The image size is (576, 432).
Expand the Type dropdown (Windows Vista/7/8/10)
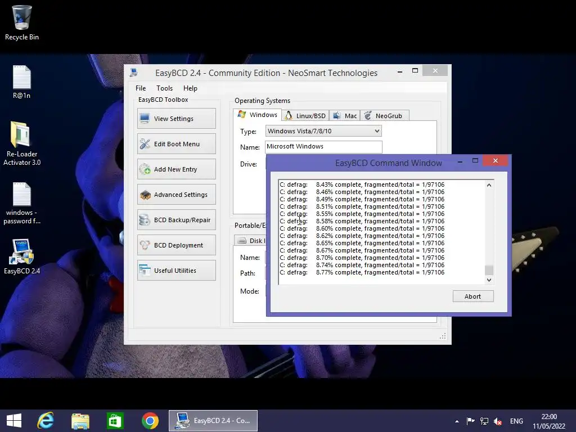coord(323,131)
